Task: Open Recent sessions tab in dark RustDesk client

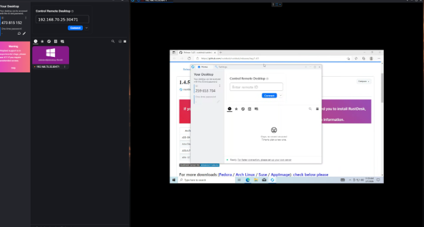Action: [35, 41]
